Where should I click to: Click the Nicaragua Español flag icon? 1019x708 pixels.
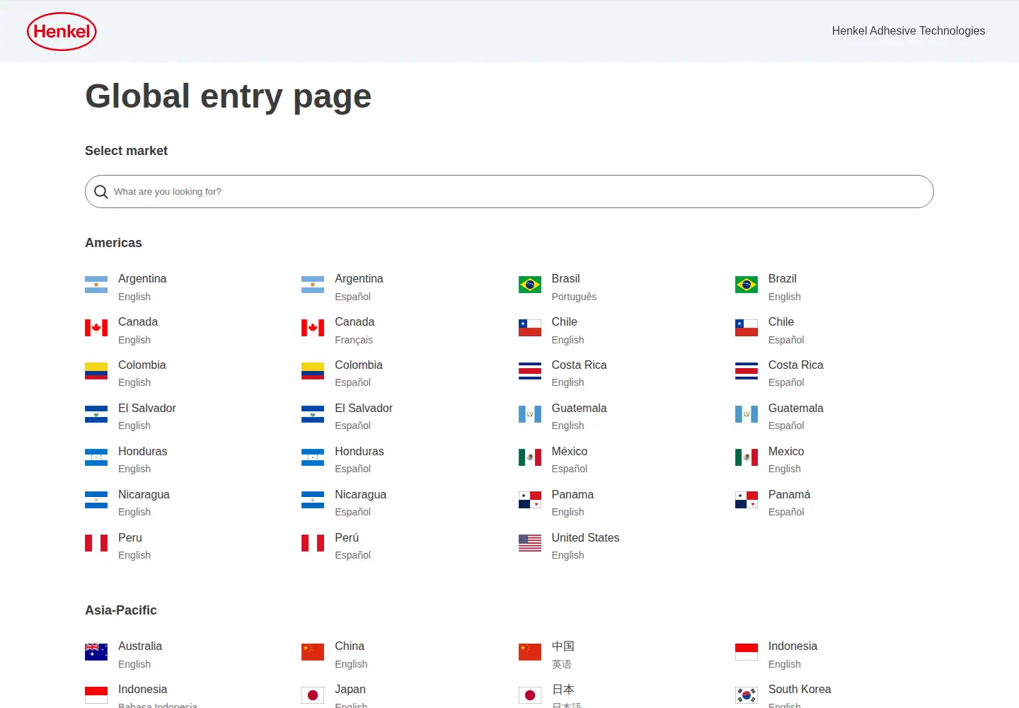313,501
